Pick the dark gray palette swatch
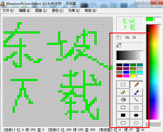163x132 pixels. (x=120, y=72)
